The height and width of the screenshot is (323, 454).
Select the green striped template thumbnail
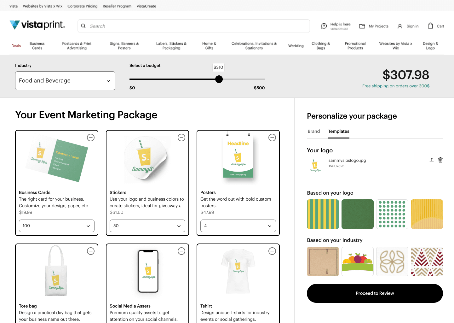click(323, 214)
